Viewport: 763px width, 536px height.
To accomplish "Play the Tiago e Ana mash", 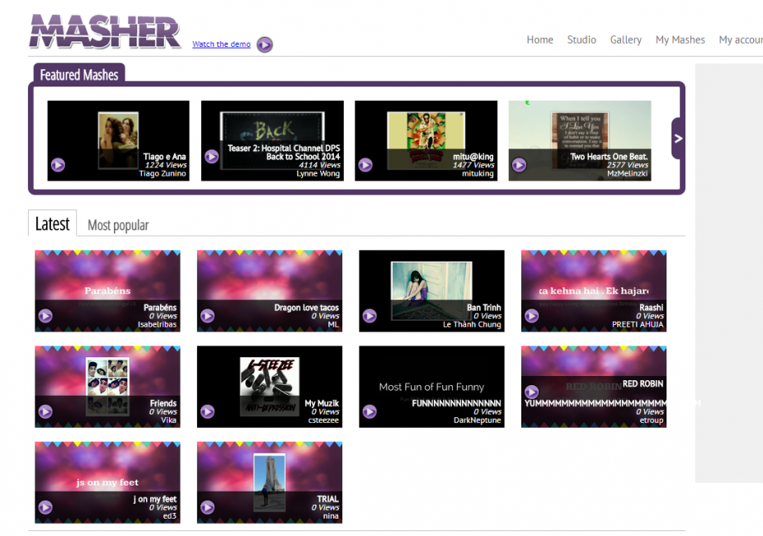I will coord(58,165).
